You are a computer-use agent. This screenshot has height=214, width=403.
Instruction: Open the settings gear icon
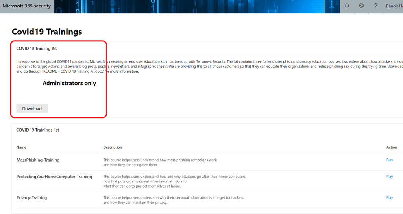(x=361, y=6)
